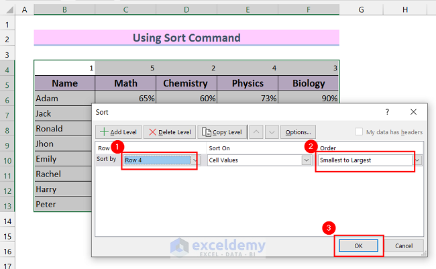This screenshot has width=436, height=269.
Task: Select row 2 header
Action: [7, 38]
